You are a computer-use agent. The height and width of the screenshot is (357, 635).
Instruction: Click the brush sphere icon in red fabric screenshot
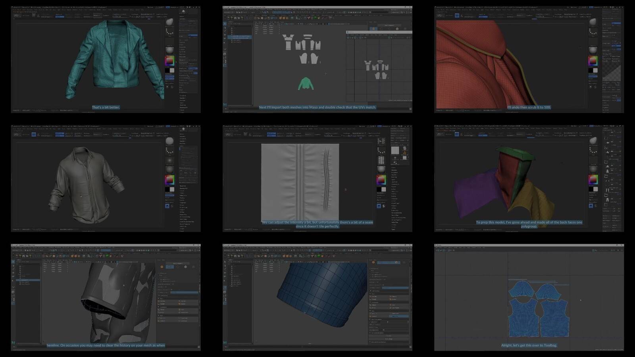pyautogui.click(x=593, y=22)
